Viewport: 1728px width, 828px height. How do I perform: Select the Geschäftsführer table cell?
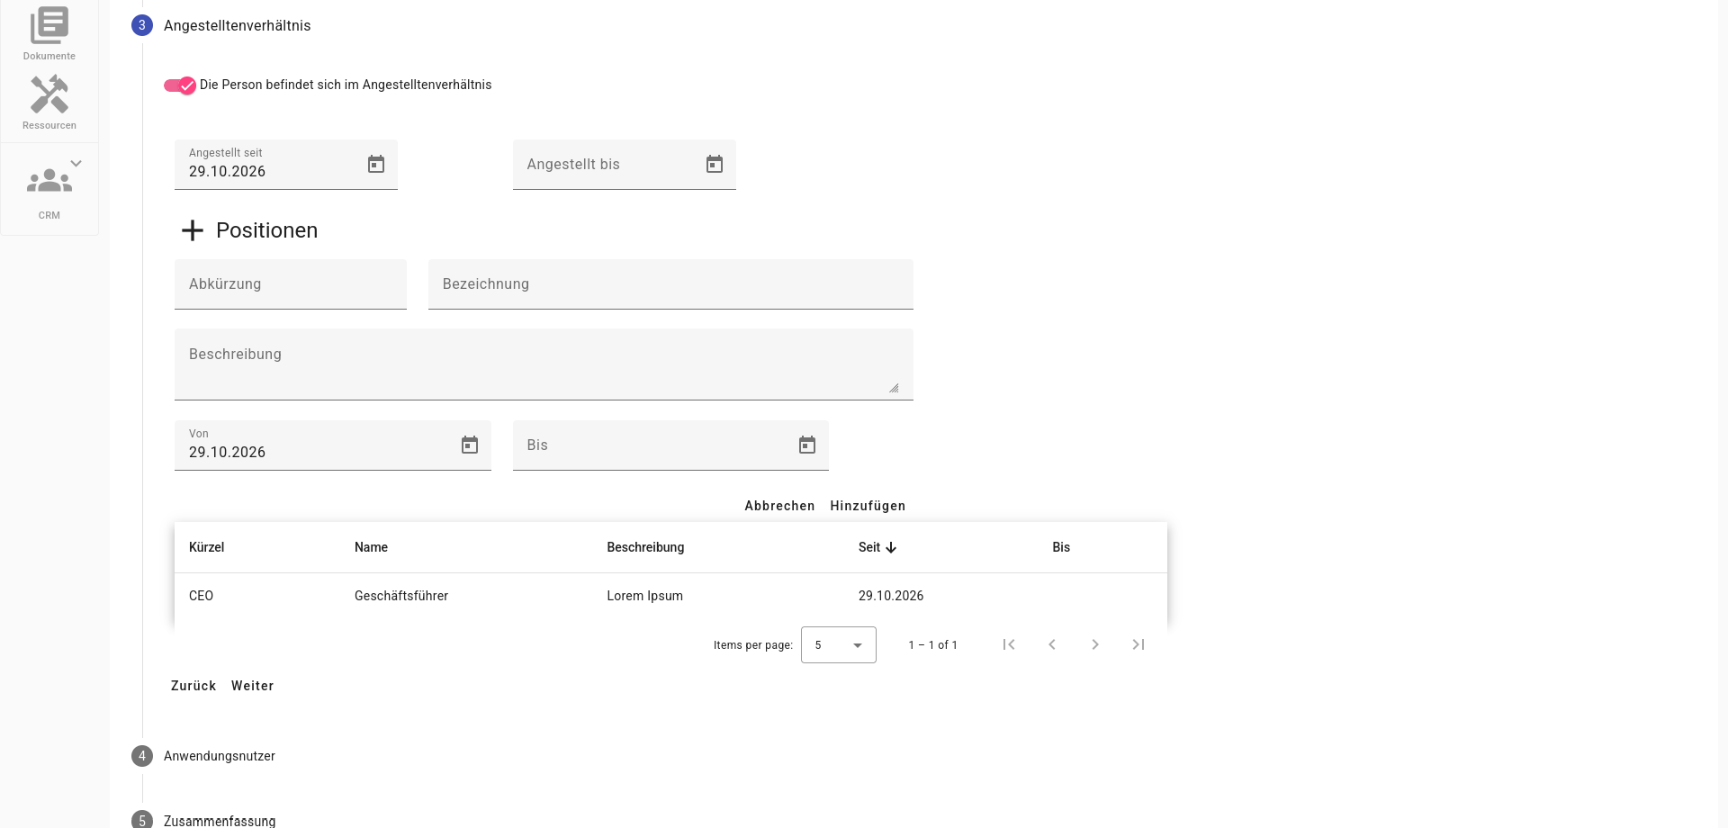(x=401, y=596)
